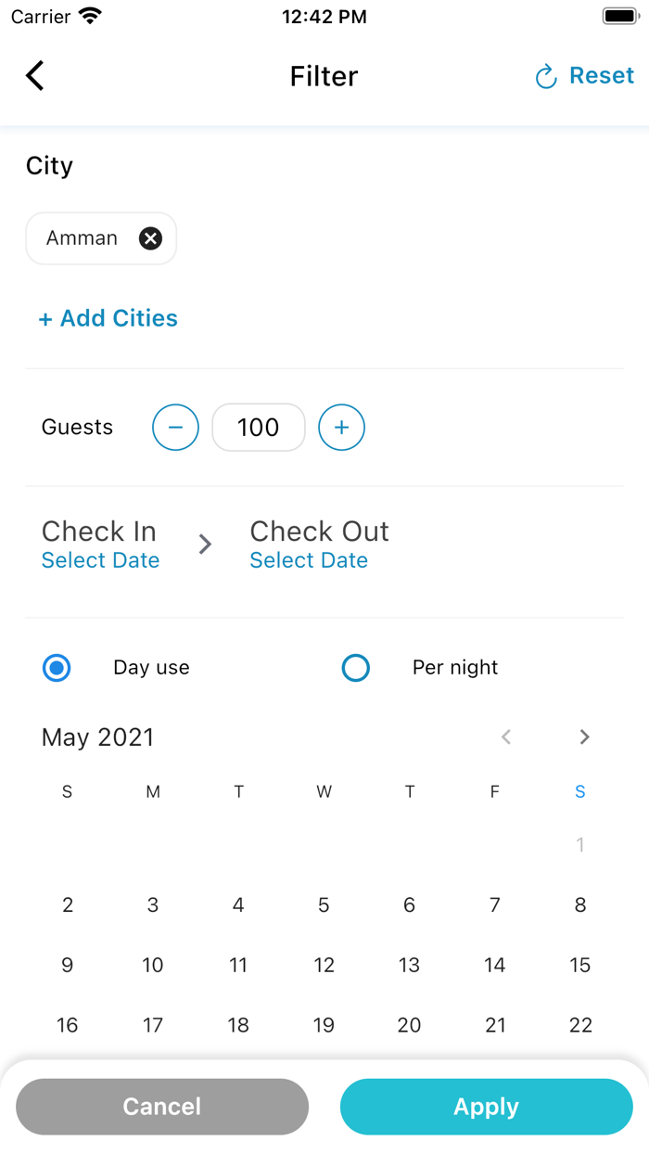
Task: Tap Add Cities link
Action: pyautogui.click(x=108, y=318)
